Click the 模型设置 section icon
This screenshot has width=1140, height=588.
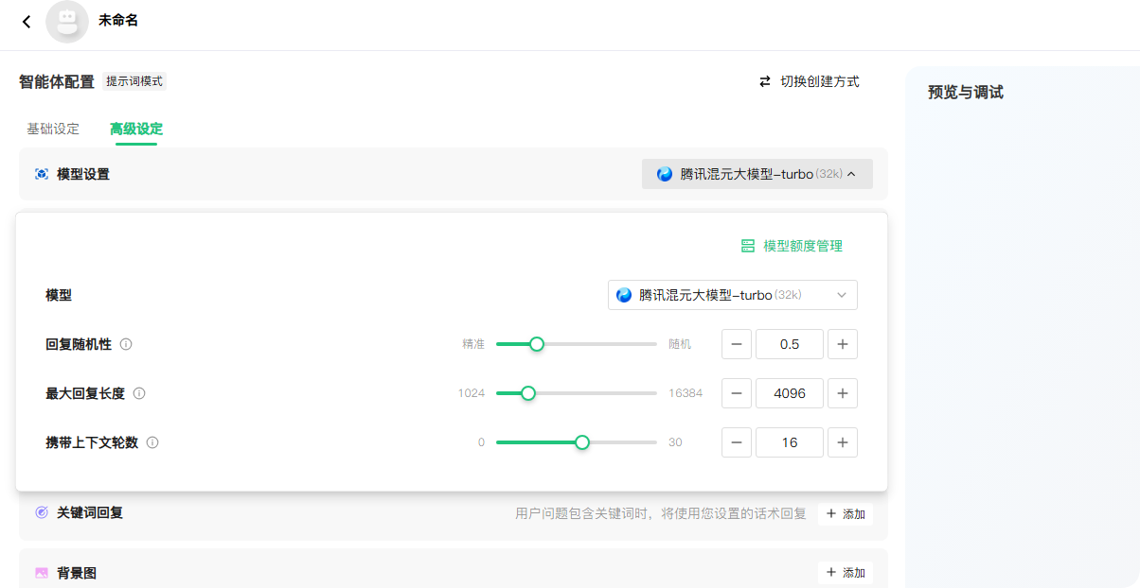tap(41, 174)
